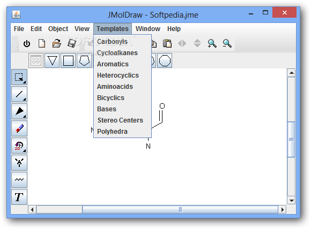Zoom out with the minus magnifier icon
Viewport: 311px width, 229px height.
pos(227,43)
